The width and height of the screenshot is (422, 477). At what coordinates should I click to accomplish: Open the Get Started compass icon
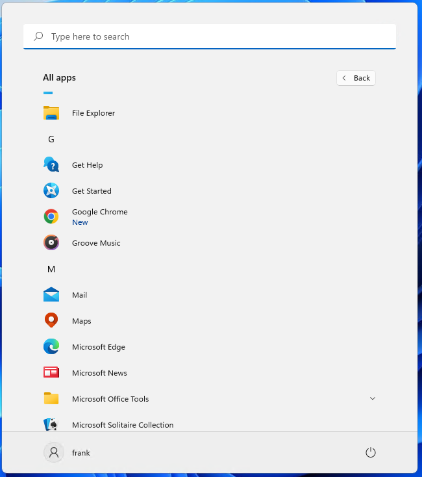(x=51, y=191)
